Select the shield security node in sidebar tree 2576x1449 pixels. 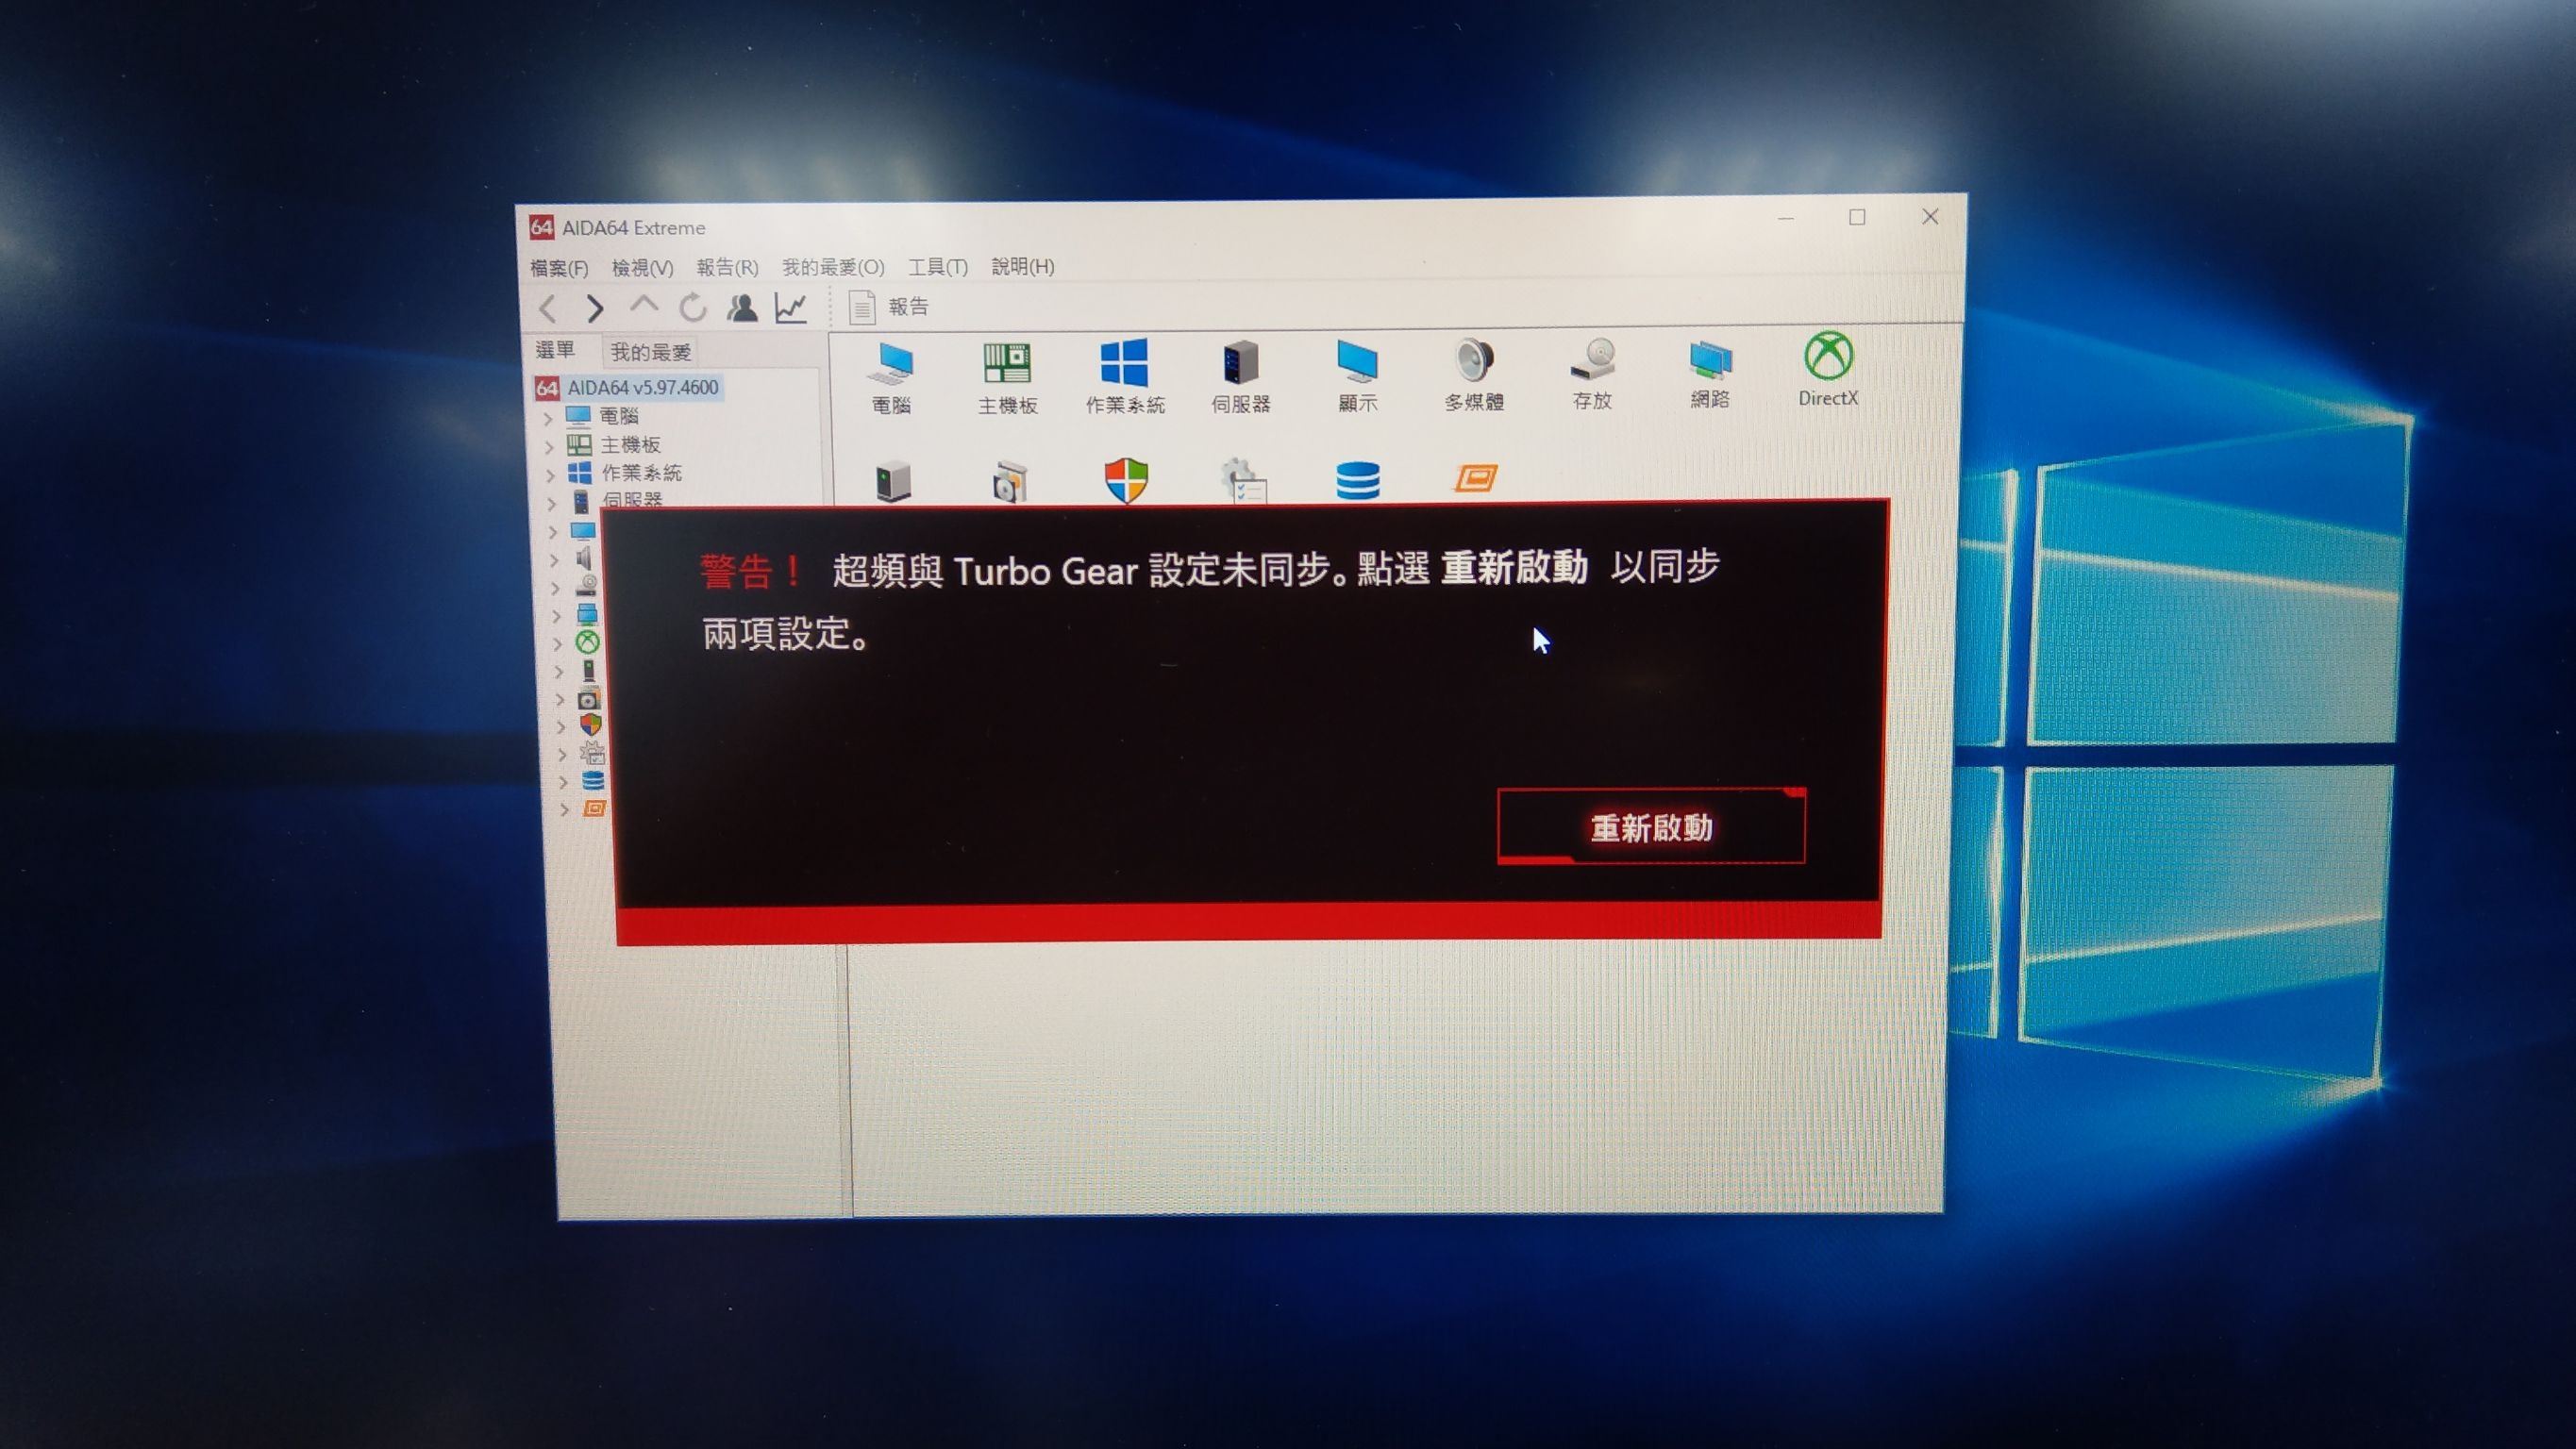click(x=590, y=724)
